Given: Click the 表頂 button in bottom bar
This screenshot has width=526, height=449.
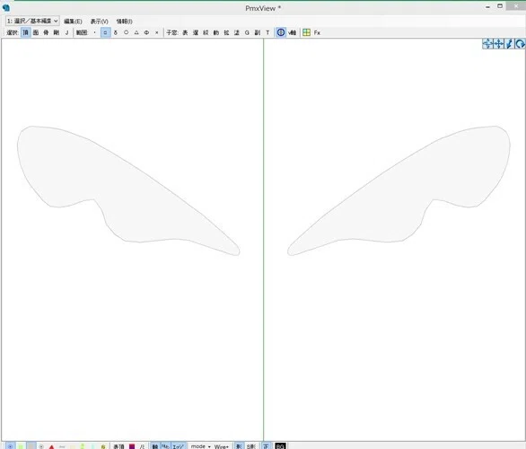Looking at the screenshot, I should pyautogui.click(x=118, y=446).
